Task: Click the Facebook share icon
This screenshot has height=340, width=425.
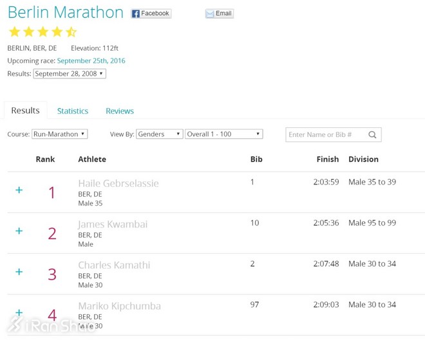Action: click(x=136, y=13)
